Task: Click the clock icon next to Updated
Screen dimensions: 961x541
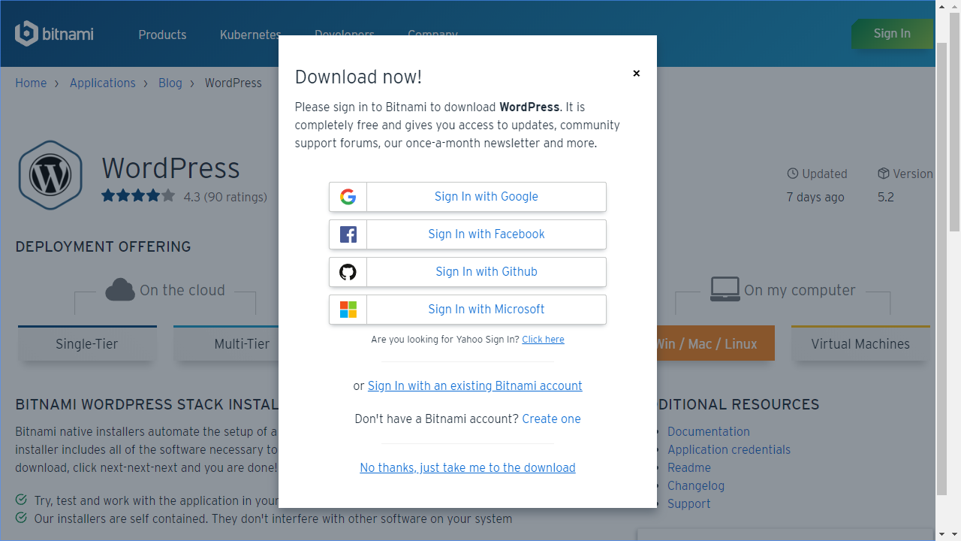Action: click(792, 174)
